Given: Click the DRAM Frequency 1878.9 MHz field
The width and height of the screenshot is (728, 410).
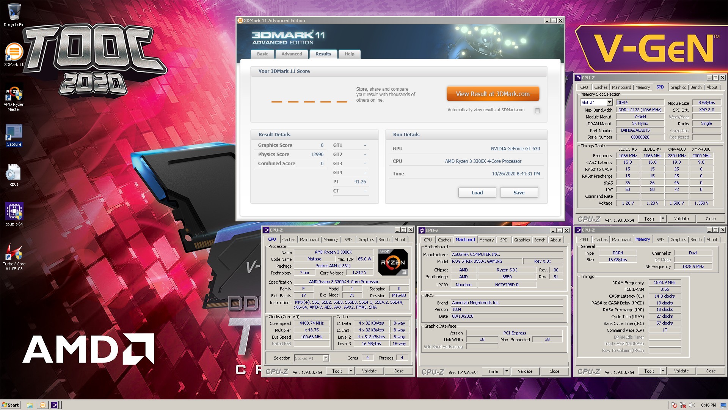Looking at the screenshot, I should [x=664, y=282].
